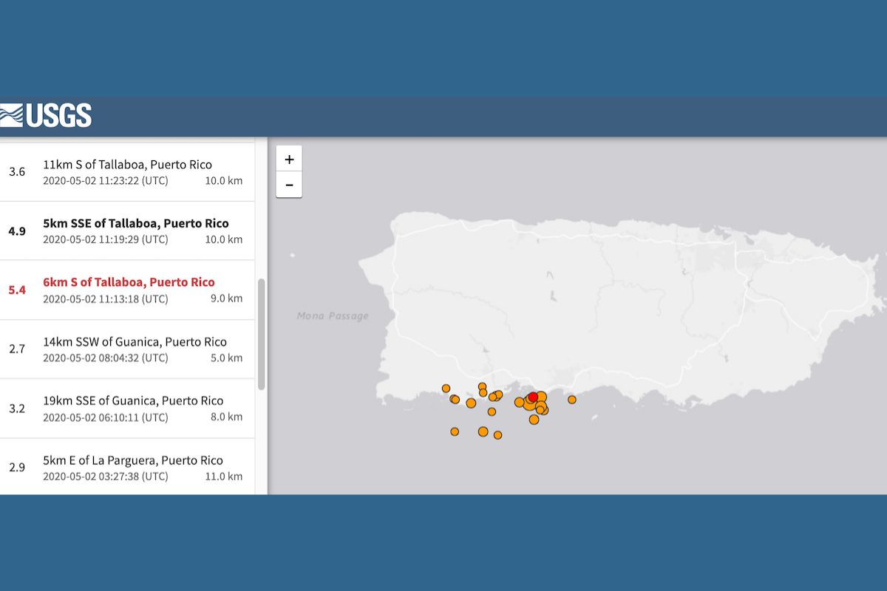Zoom in on the map

[289, 159]
